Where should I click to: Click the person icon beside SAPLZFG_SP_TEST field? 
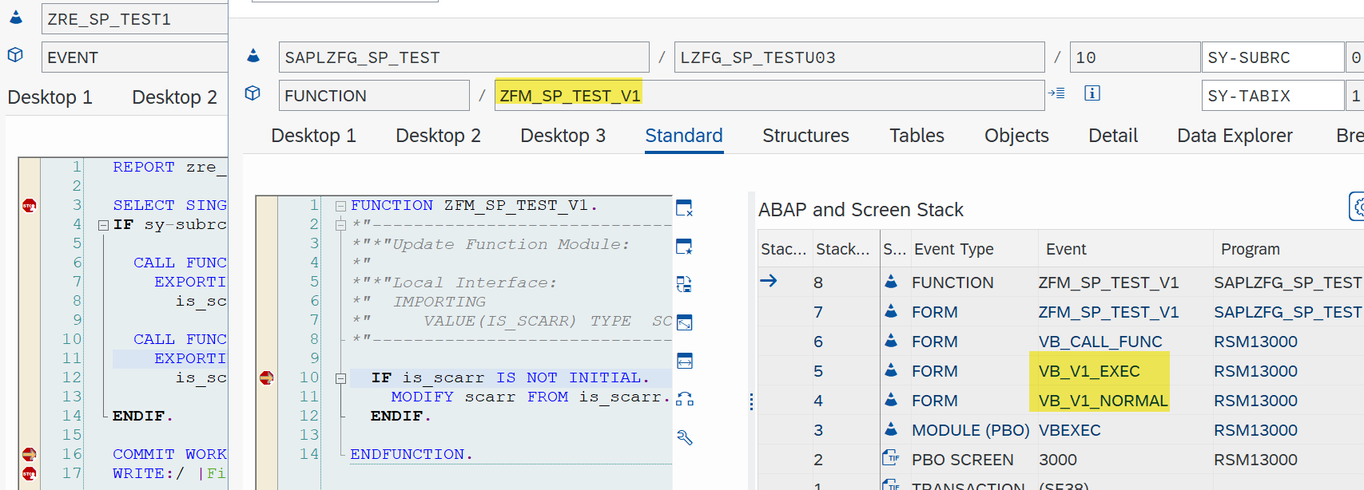pyautogui.click(x=253, y=56)
